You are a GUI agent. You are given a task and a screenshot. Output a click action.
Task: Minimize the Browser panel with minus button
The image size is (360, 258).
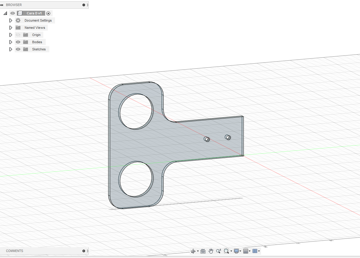[x=84, y=5]
